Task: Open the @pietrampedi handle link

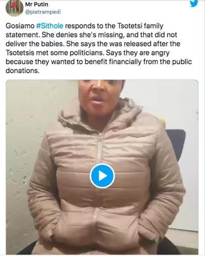Action: tap(43, 12)
